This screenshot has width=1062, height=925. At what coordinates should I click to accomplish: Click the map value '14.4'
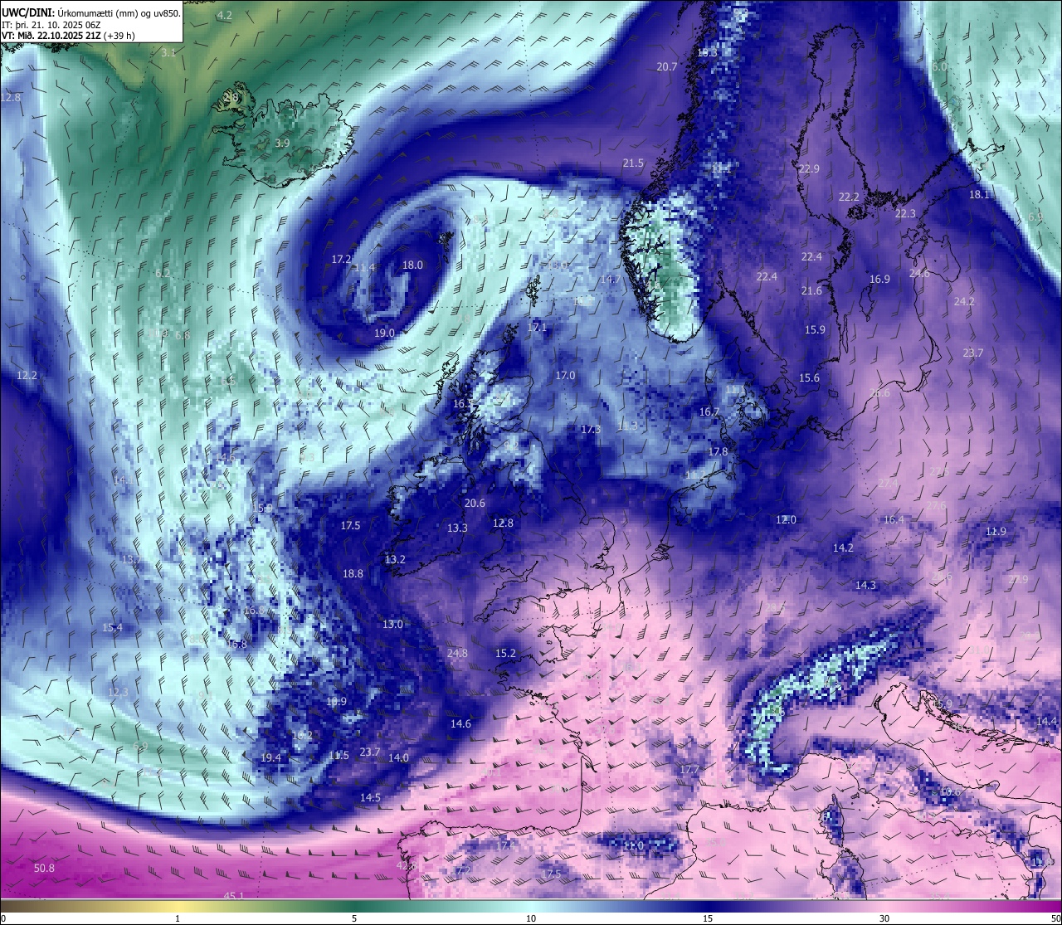(1047, 721)
